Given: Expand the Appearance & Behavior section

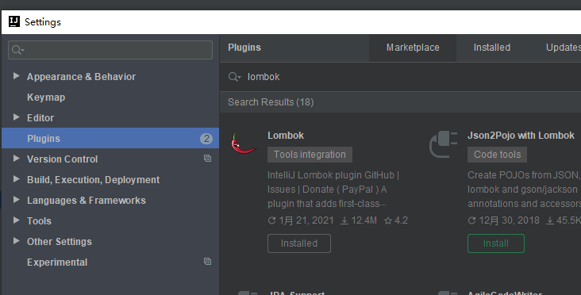Looking at the screenshot, I should coord(17,76).
